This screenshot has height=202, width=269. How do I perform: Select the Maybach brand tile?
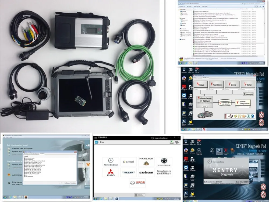146,162
